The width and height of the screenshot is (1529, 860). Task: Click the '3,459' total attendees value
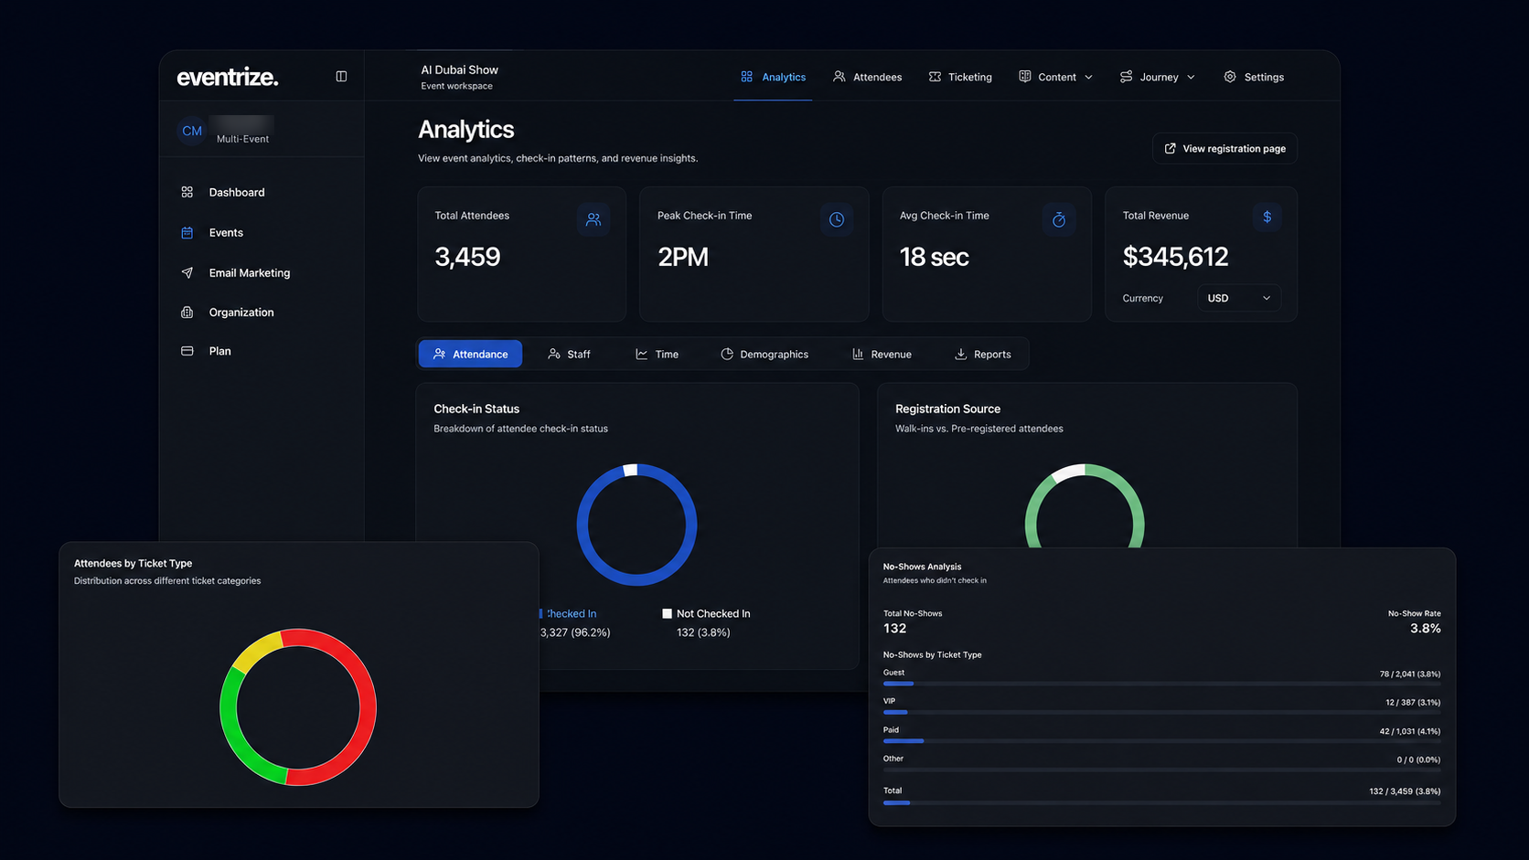click(x=467, y=257)
